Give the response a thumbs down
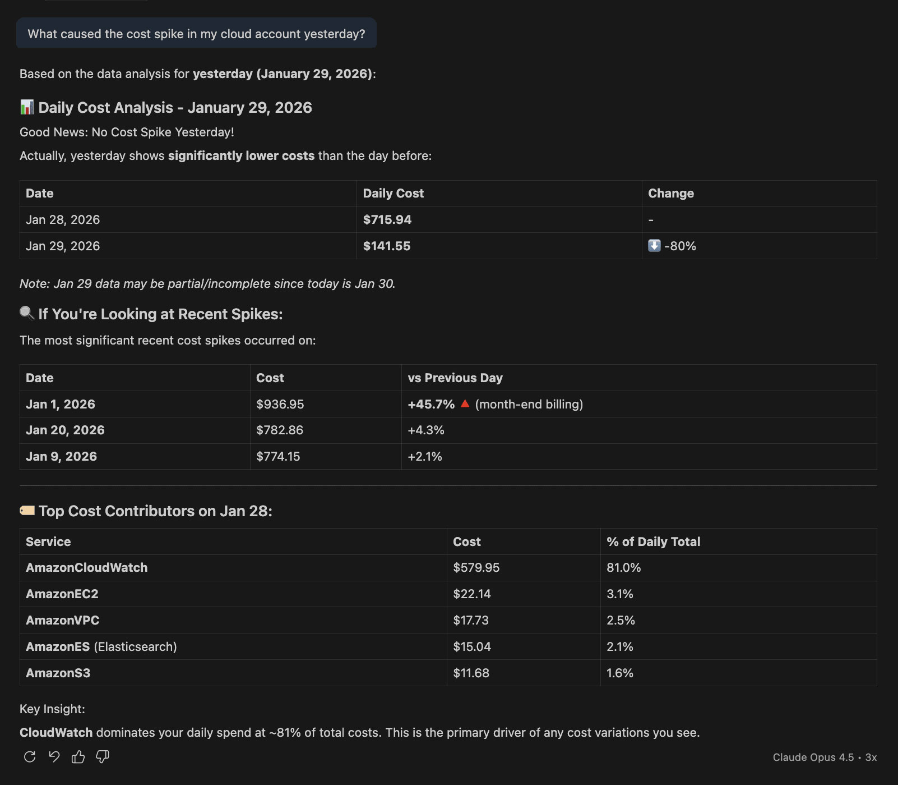This screenshot has height=785, width=898. [x=103, y=757]
